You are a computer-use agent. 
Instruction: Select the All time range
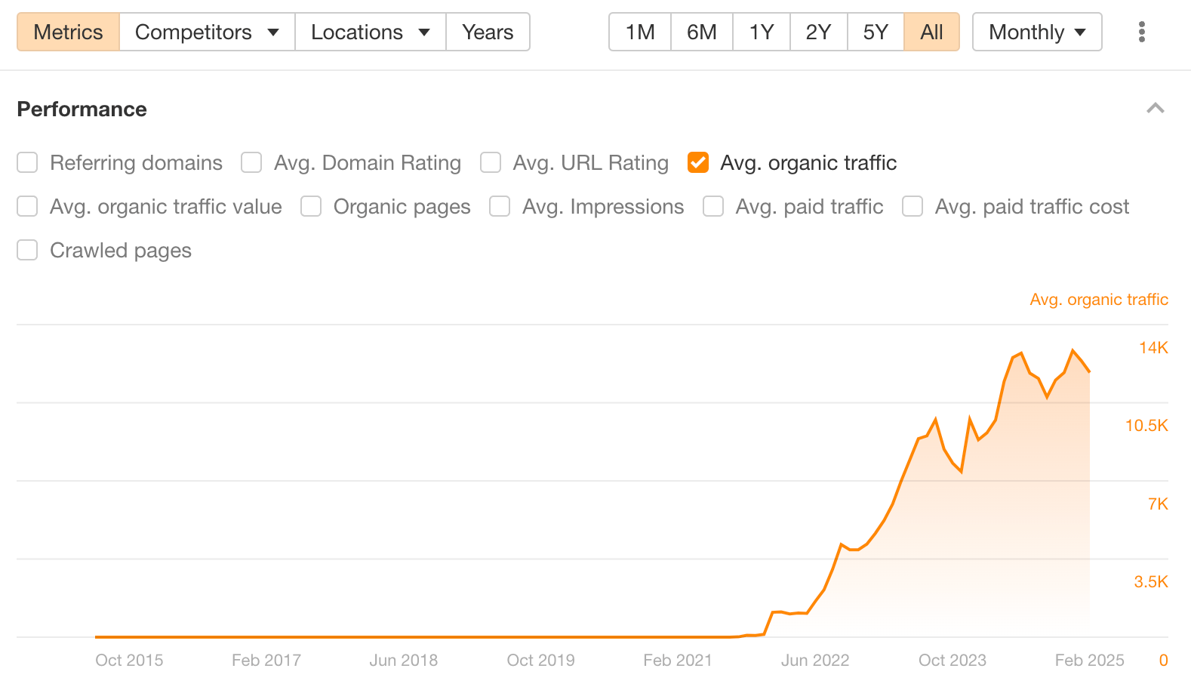pos(931,32)
